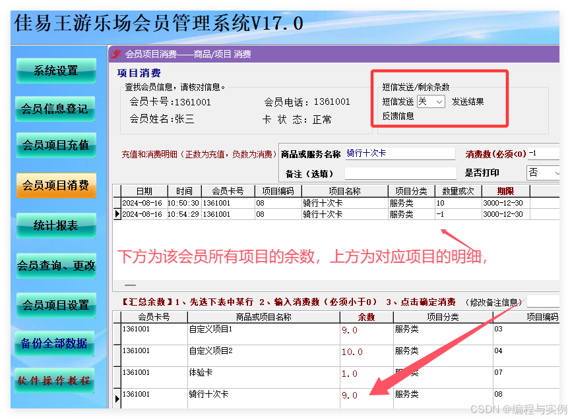This screenshot has width=570, height=419.
Task: Click the 反馈信息 label
Action: coord(398,116)
